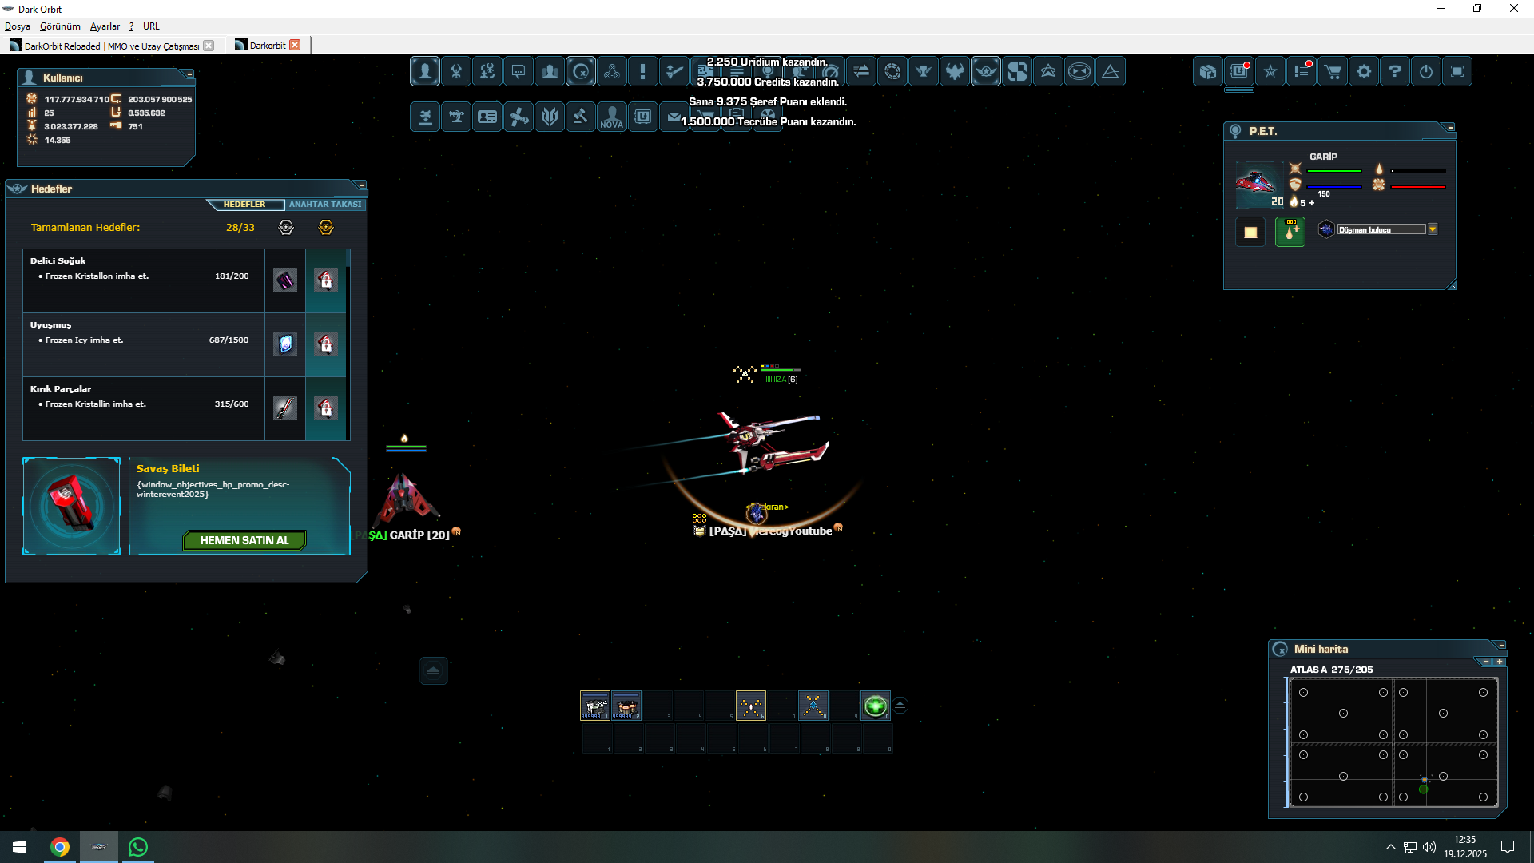Open the PET gear dropdown arrow

point(1433,229)
